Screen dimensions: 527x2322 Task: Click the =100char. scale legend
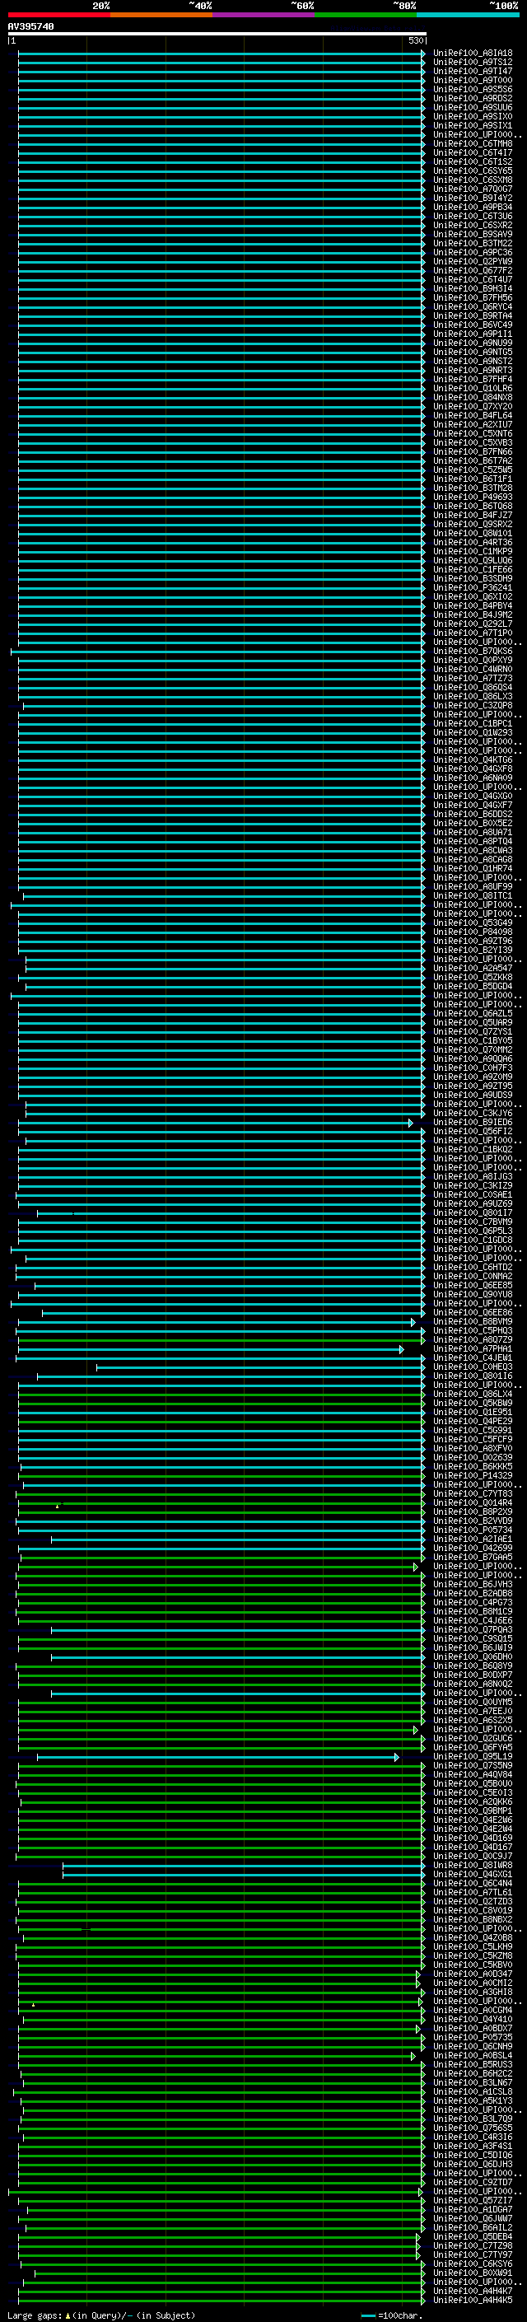click(392, 2315)
